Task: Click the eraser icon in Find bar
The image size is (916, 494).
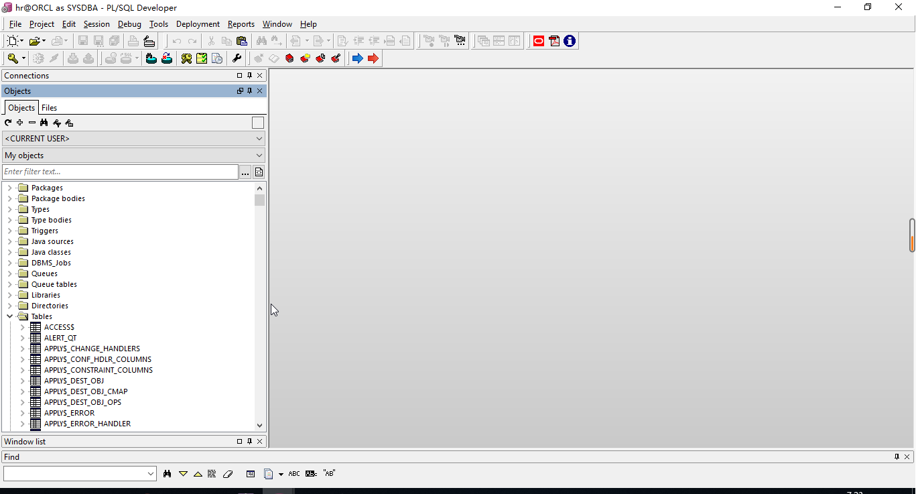Action: pos(228,474)
